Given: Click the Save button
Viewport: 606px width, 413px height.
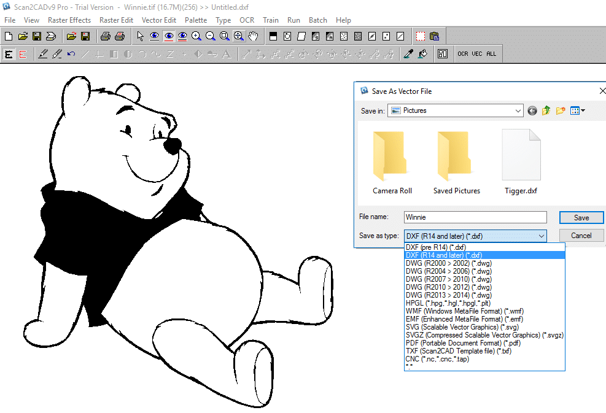Looking at the screenshot, I should [x=581, y=217].
